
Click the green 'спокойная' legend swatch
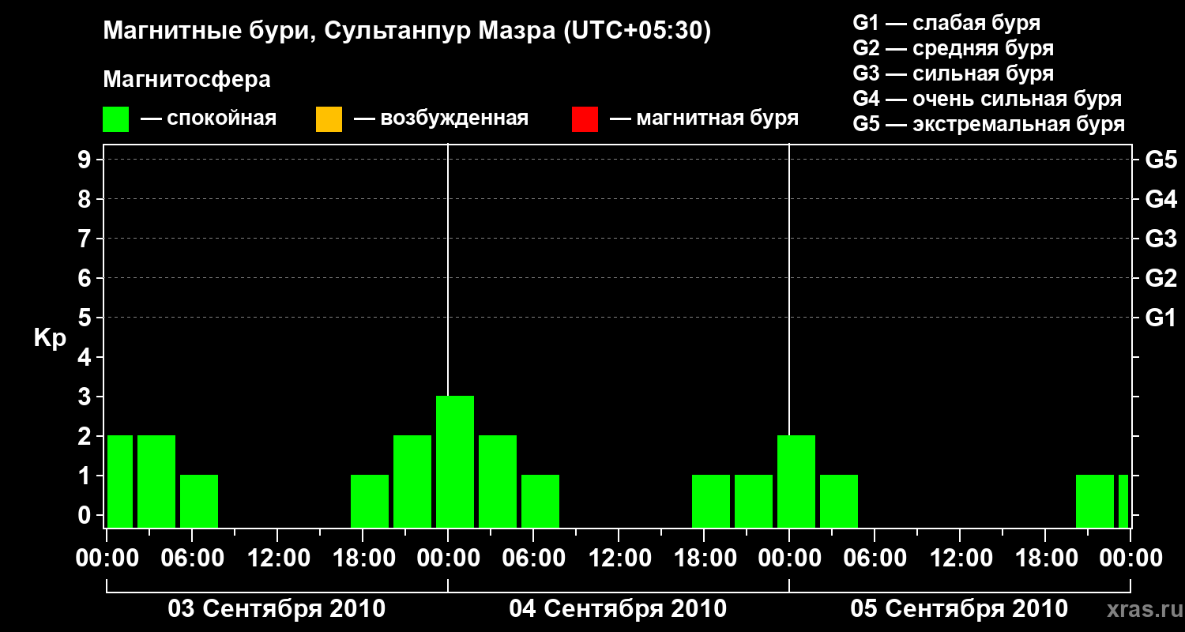pyautogui.click(x=116, y=119)
